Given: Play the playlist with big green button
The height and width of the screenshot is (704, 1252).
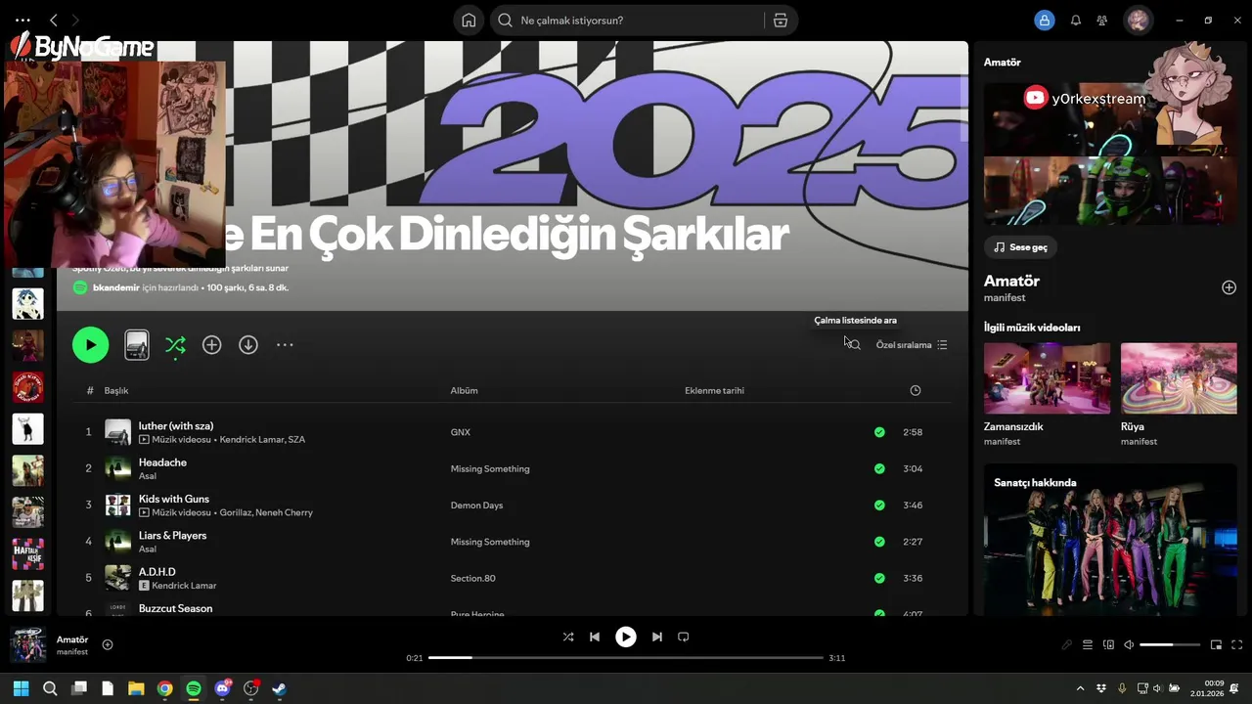Looking at the screenshot, I should click(x=91, y=344).
